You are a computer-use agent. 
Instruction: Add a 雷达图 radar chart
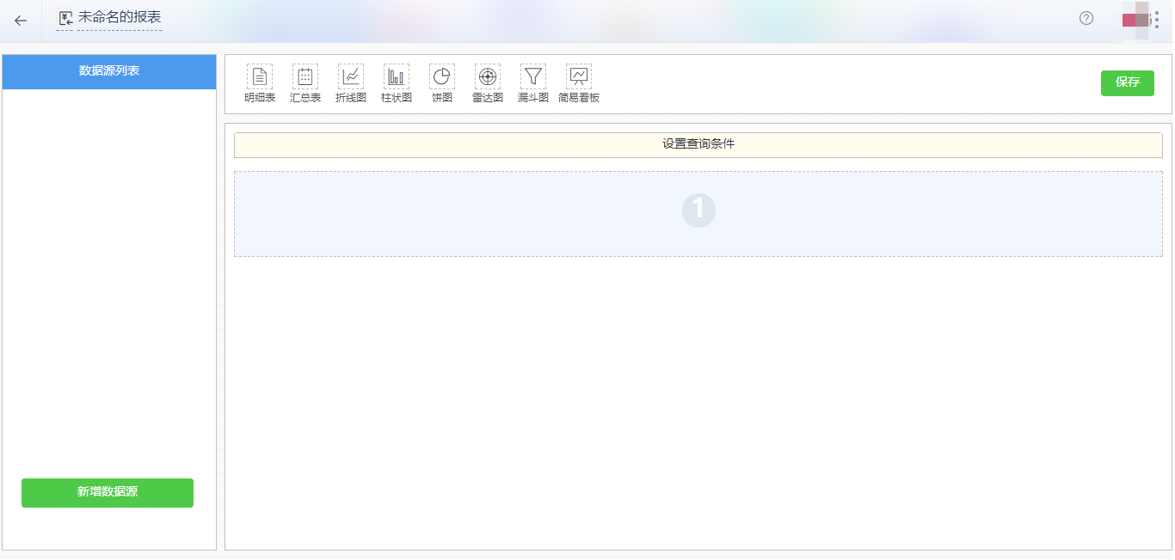487,82
